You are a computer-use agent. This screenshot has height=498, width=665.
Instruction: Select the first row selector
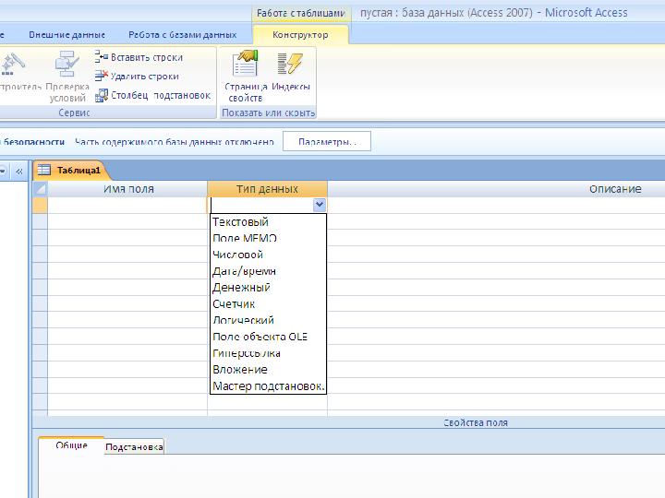point(40,206)
